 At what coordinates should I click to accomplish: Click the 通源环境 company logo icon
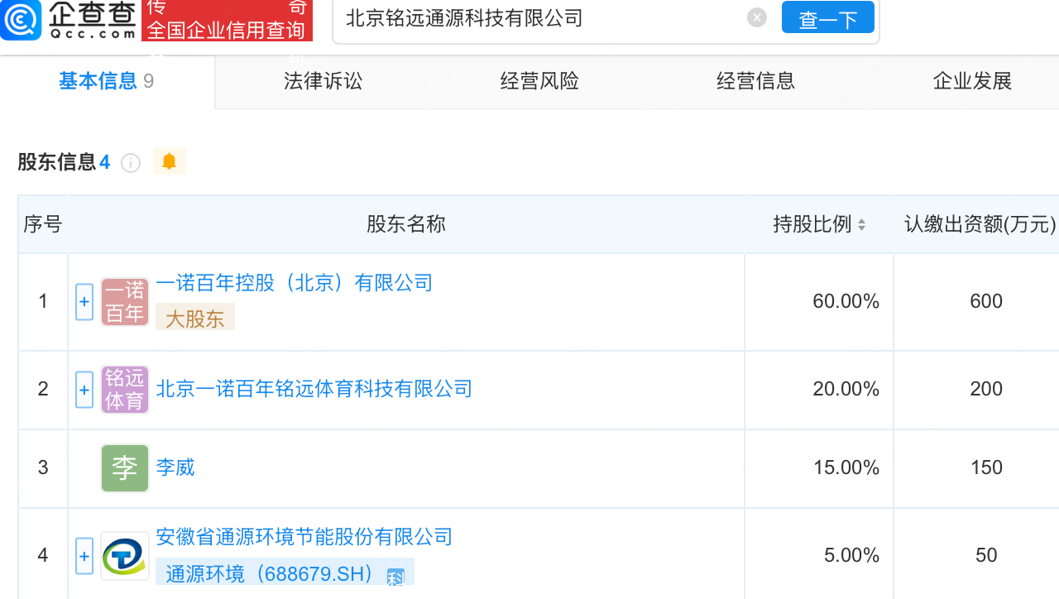point(125,556)
